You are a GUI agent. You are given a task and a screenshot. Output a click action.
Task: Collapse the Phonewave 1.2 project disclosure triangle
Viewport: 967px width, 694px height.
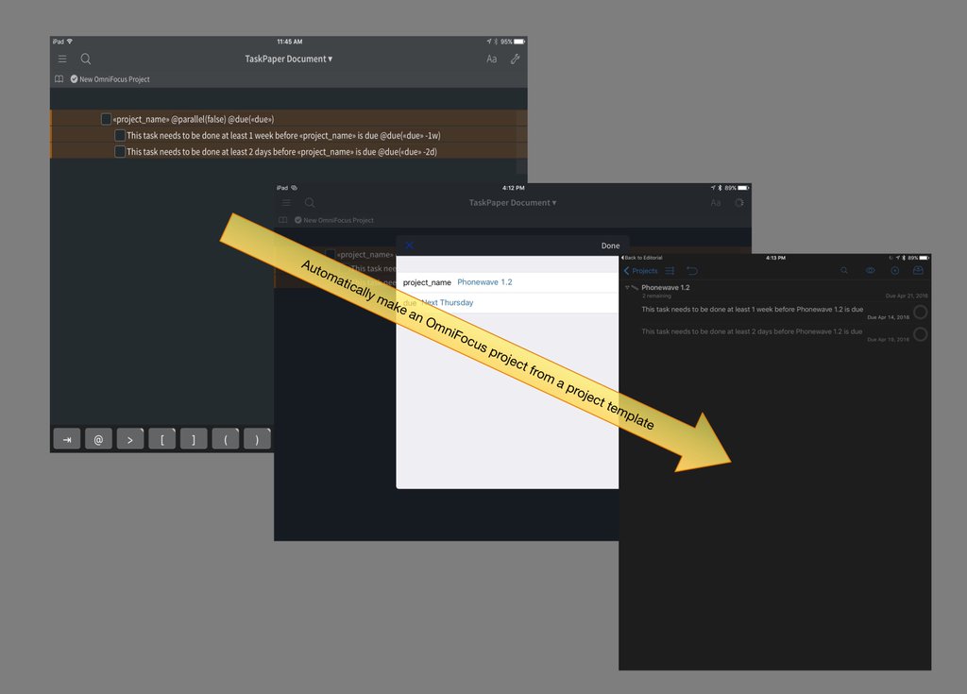pos(627,287)
